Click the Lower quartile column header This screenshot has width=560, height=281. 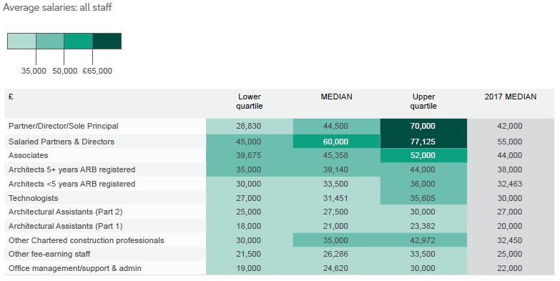pos(250,102)
